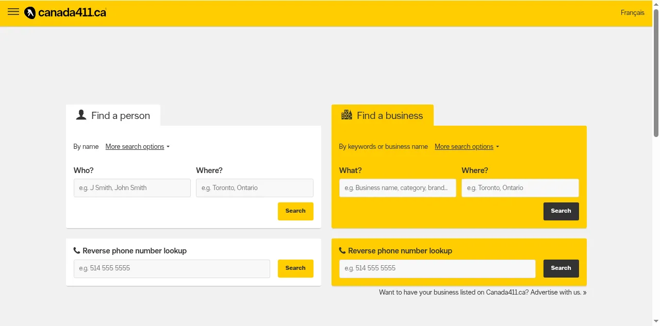Focus the business Where? location field
Viewport: 660px width, 326px height.
click(520, 188)
